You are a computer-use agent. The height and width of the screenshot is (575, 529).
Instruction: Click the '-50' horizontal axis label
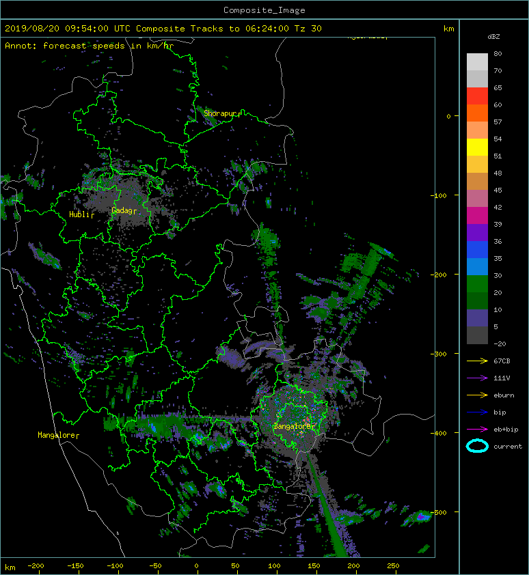[155, 566]
